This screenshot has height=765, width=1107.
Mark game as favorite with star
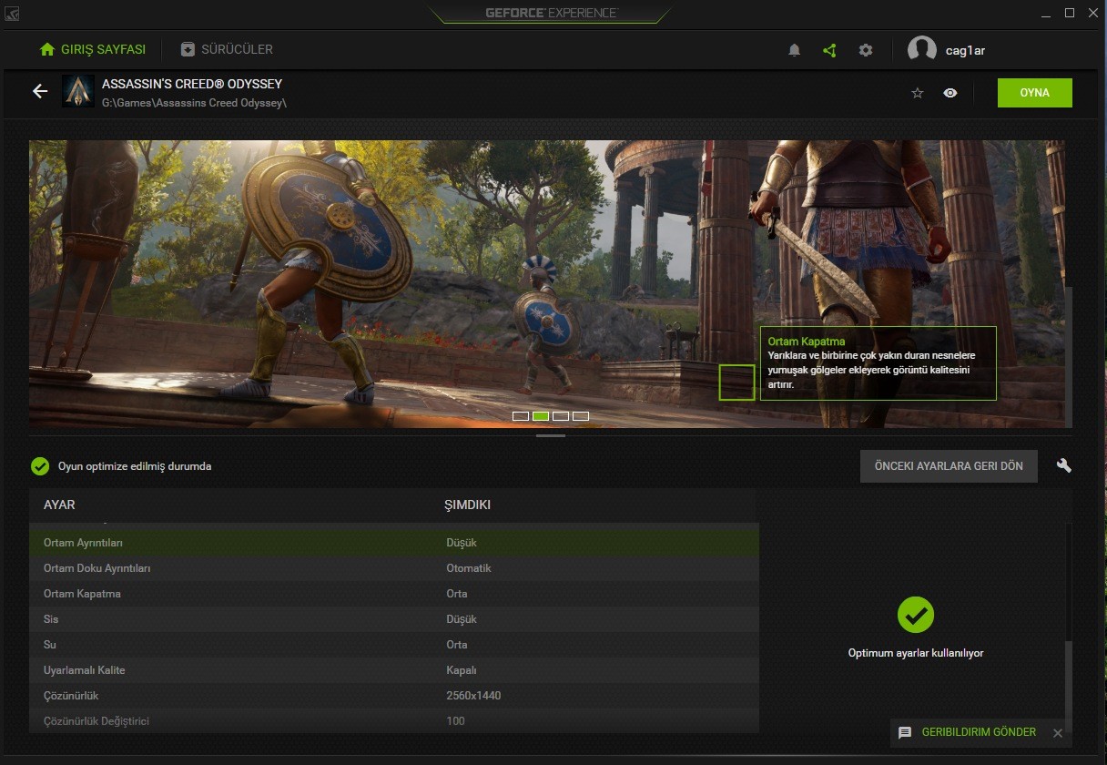coord(918,93)
